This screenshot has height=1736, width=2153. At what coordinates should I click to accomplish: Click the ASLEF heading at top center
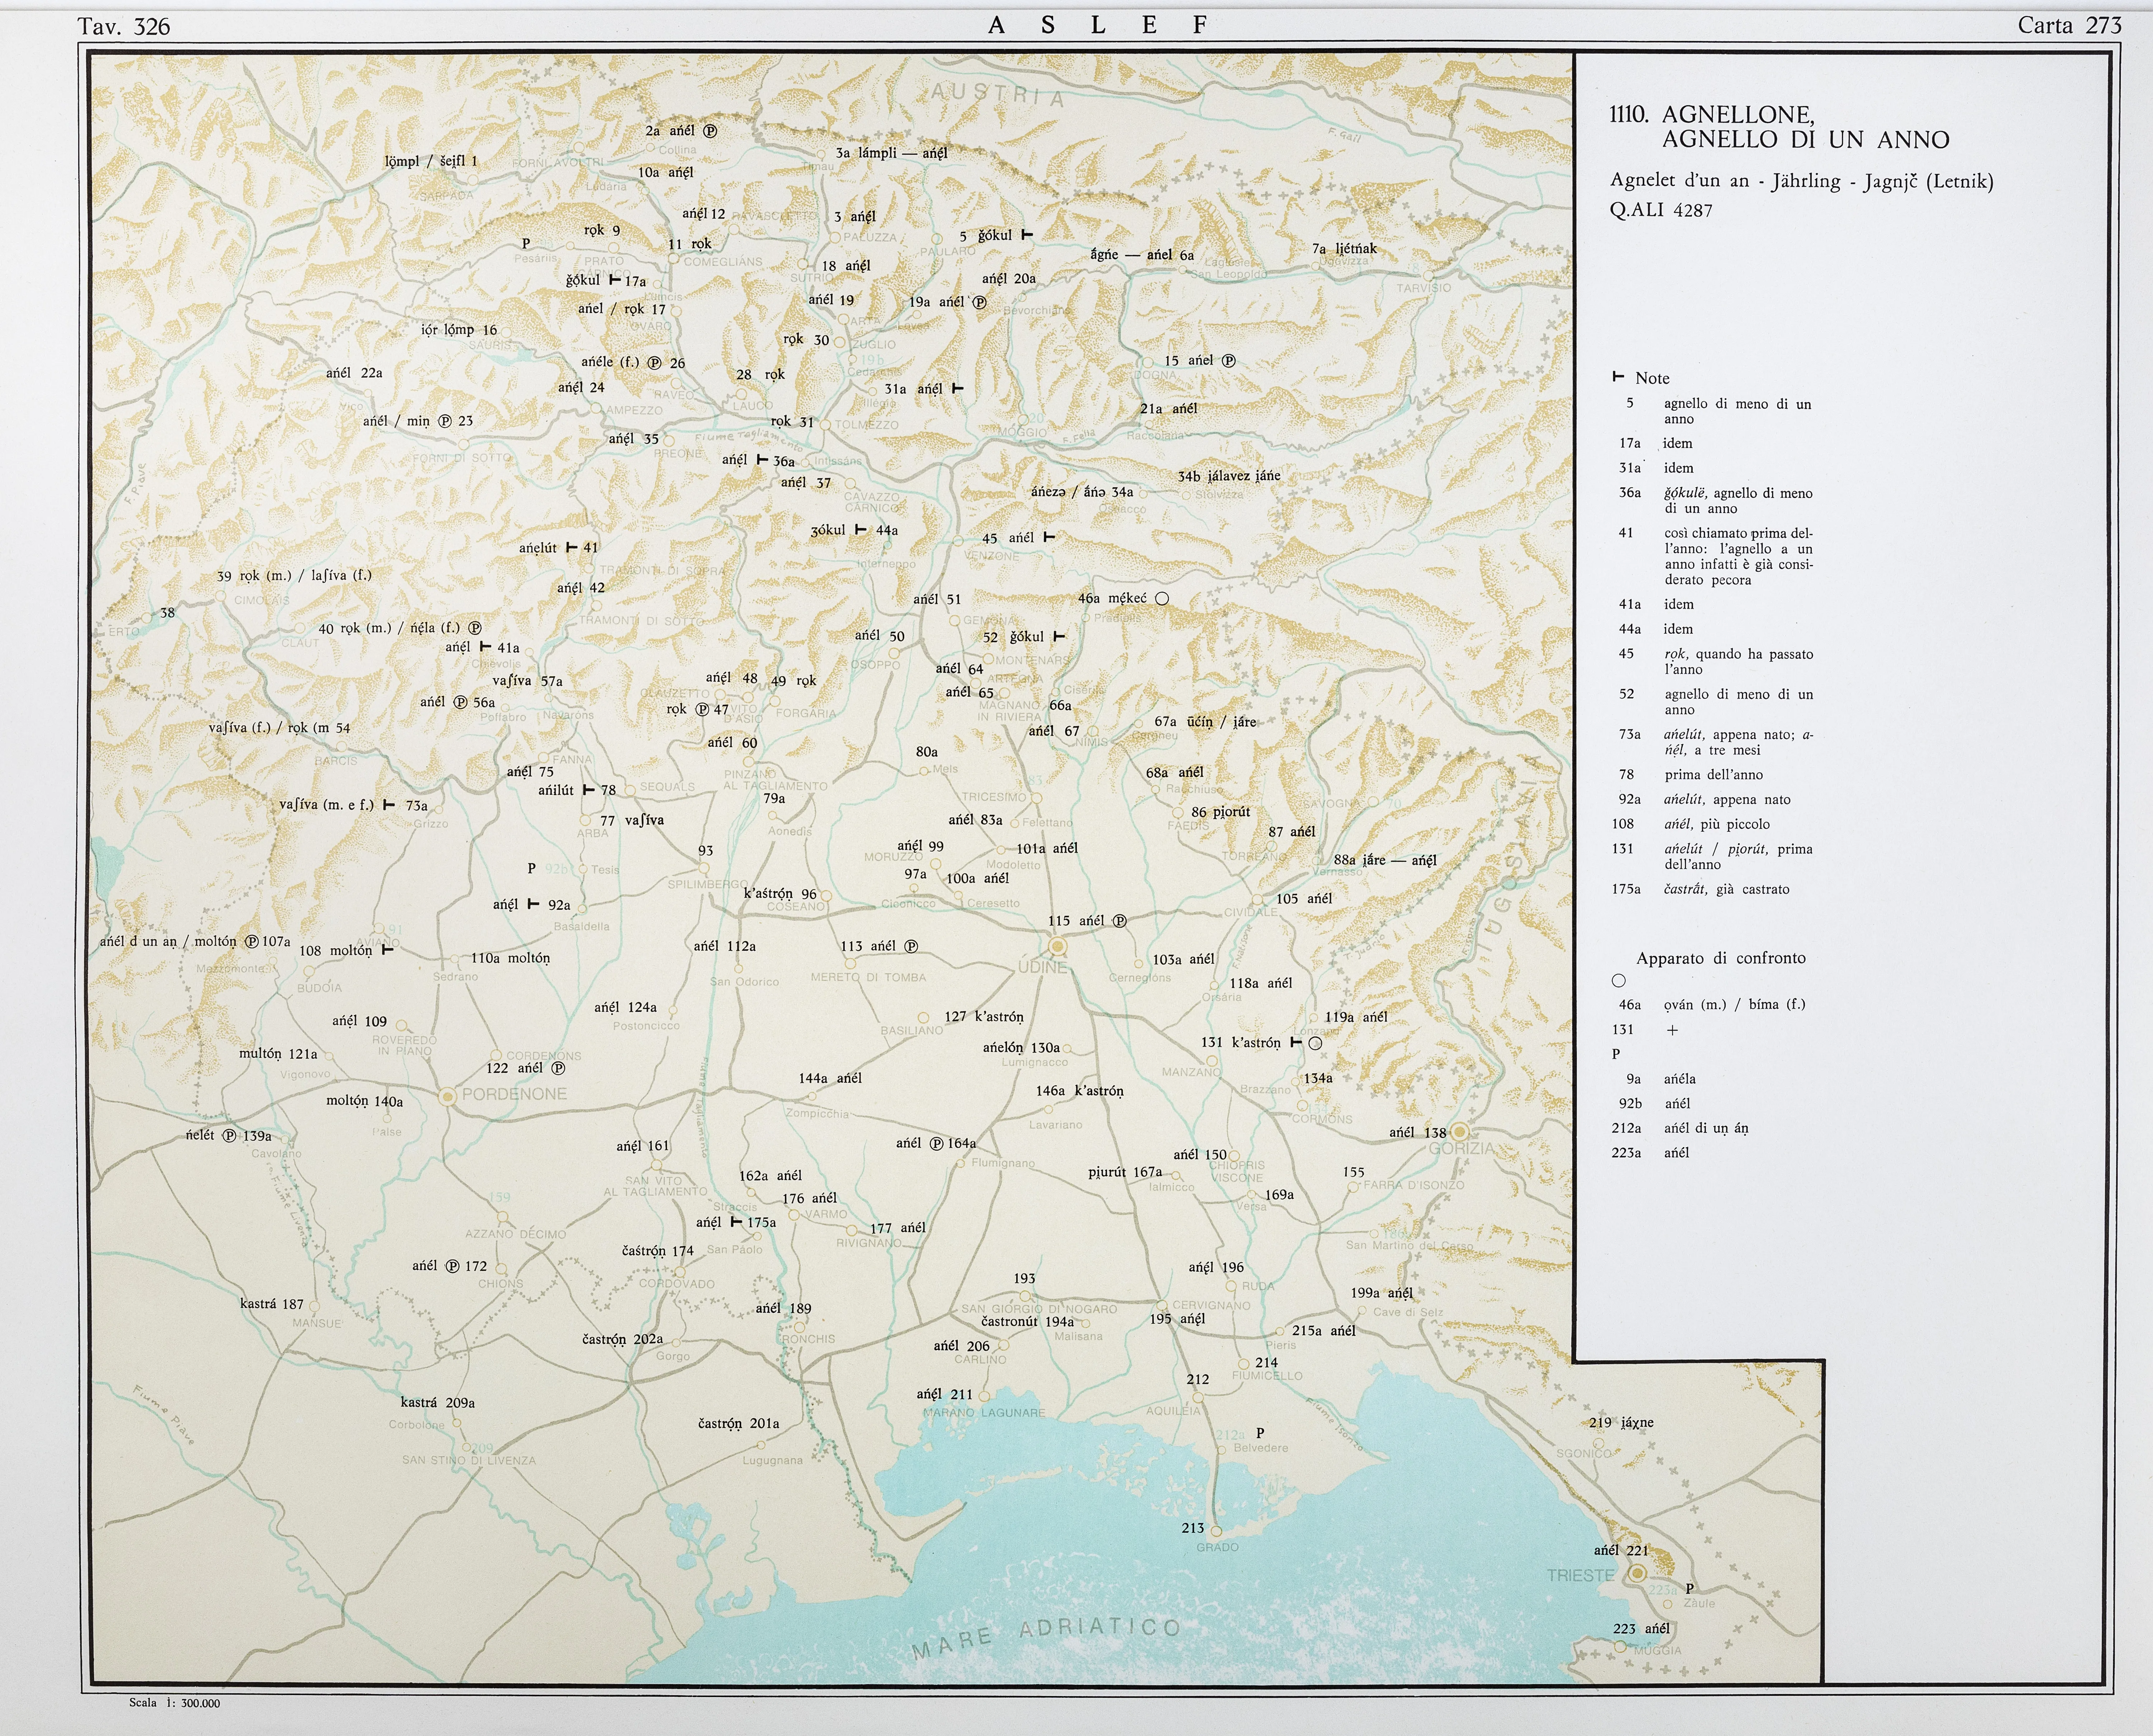pyautogui.click(x=1098, y=26)
